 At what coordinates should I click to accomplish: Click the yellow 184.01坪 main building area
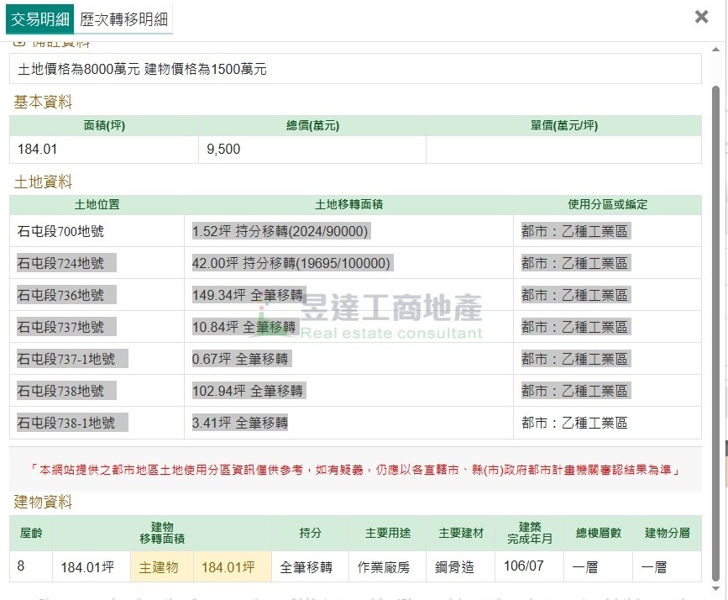point(228,567)
